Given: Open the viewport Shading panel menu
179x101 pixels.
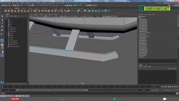Looking at the screenshot, I should (36, 15).
